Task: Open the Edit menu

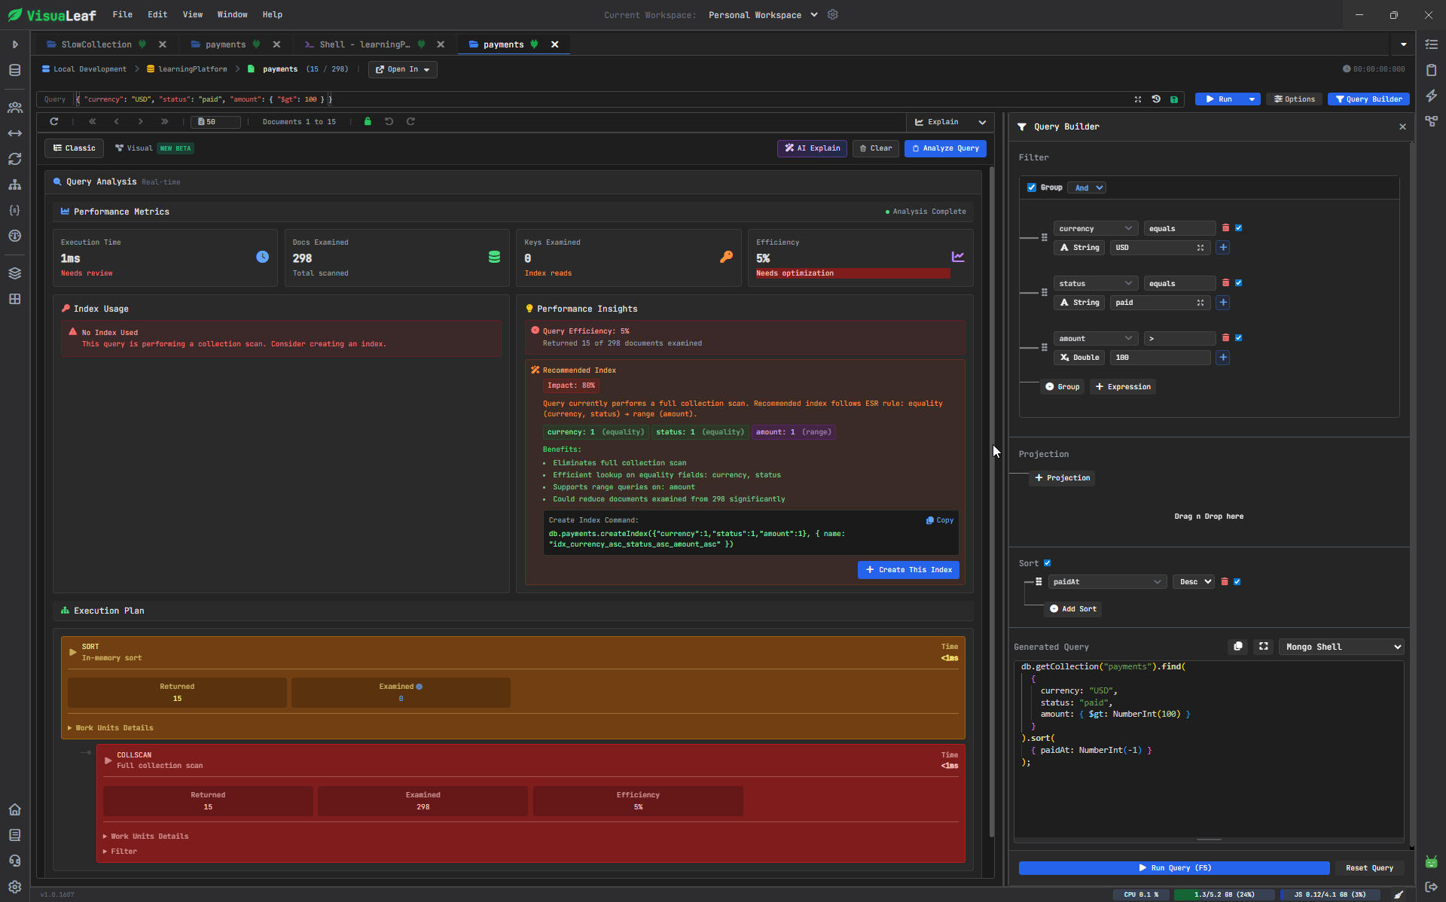Action: coord(157,14)
